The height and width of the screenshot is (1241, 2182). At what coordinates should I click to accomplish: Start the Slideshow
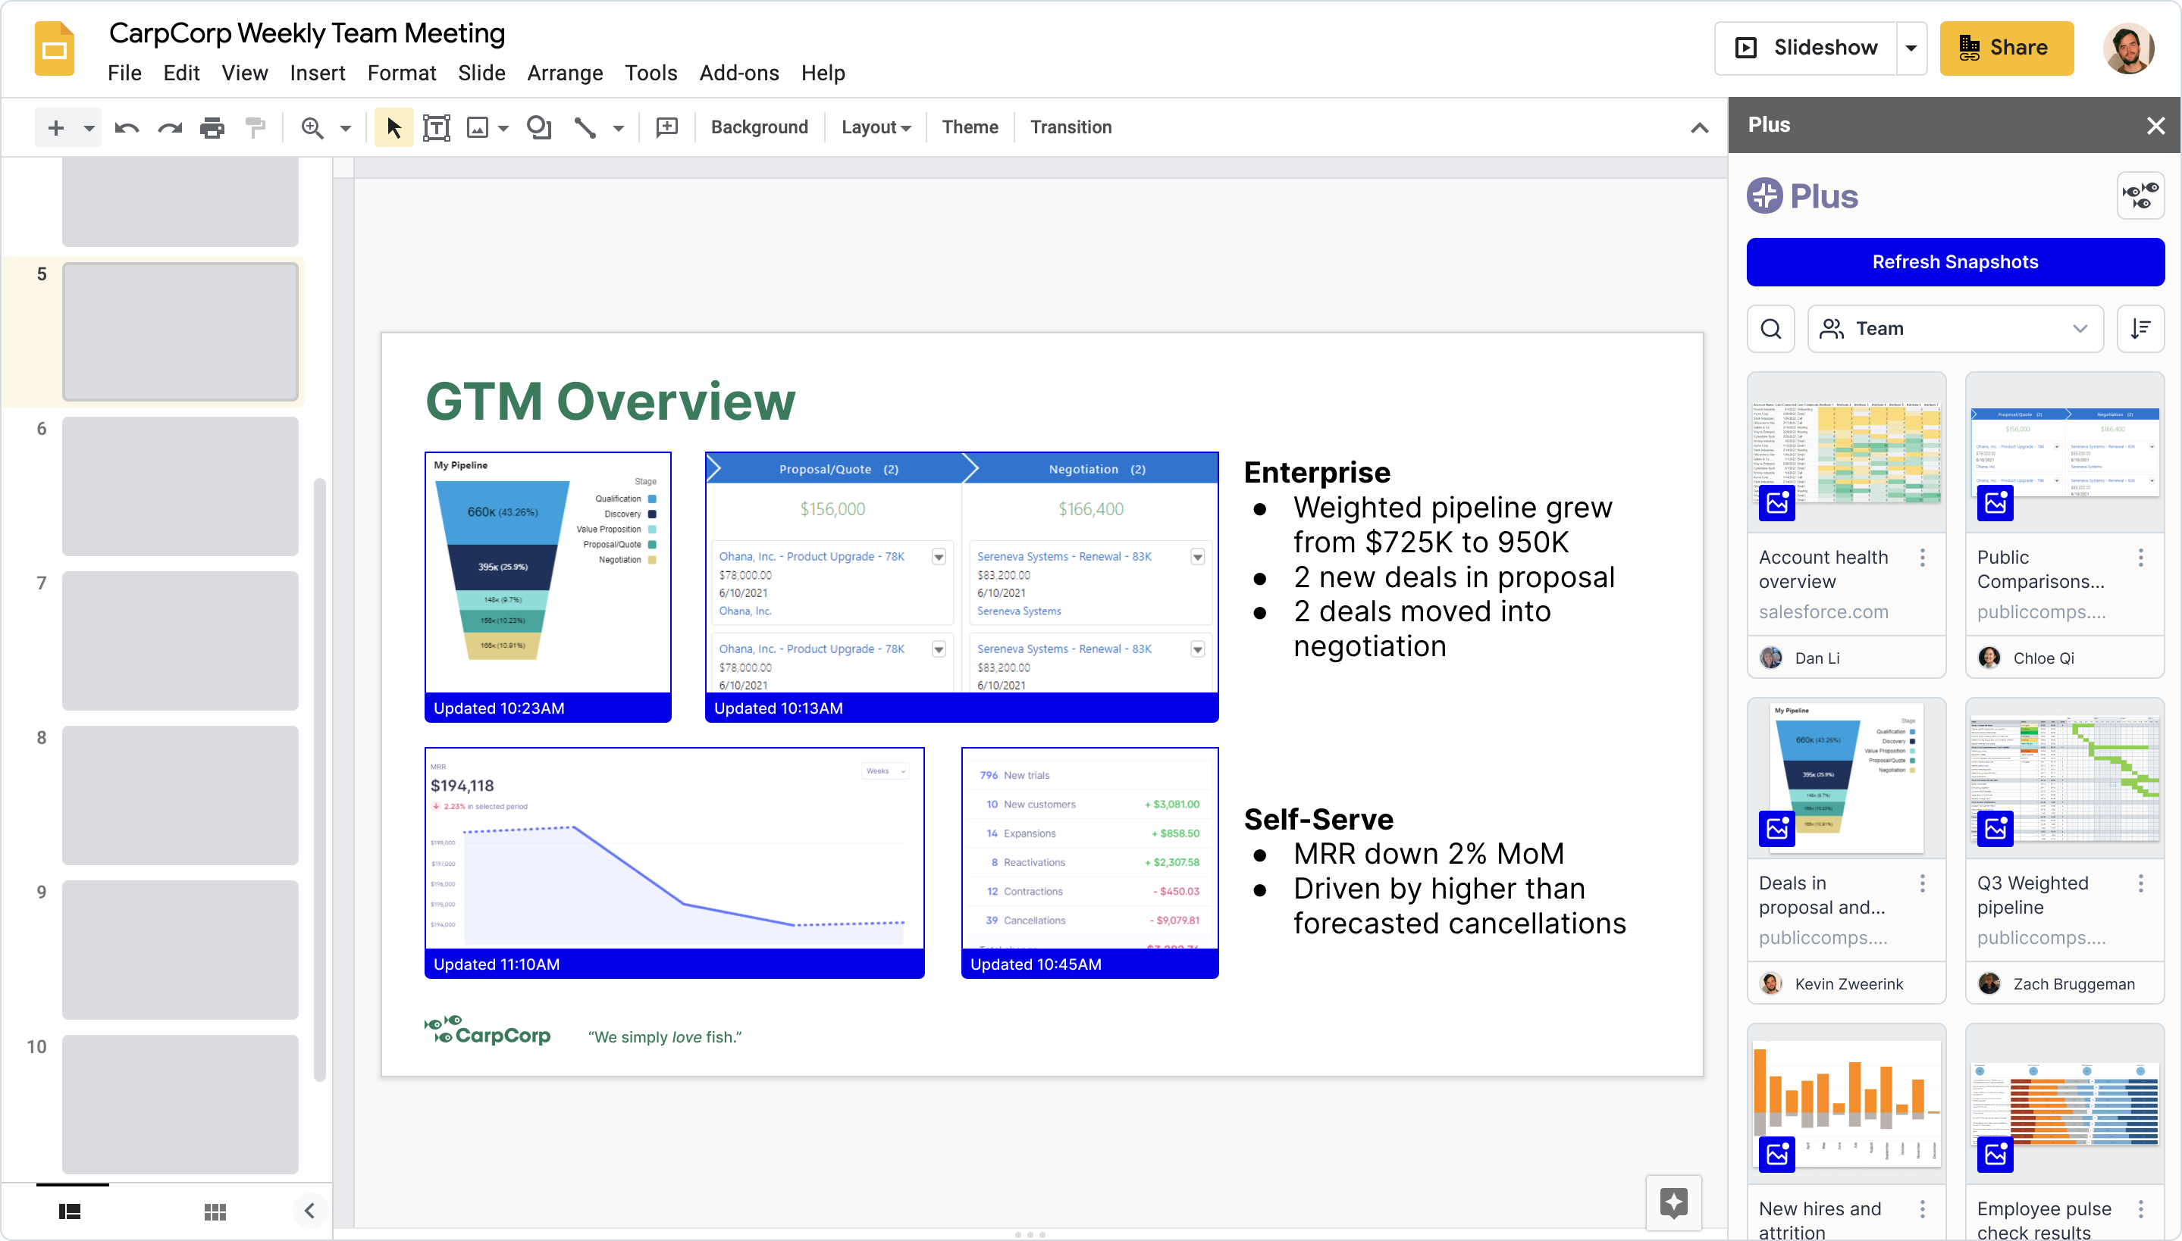(1806, 48)
